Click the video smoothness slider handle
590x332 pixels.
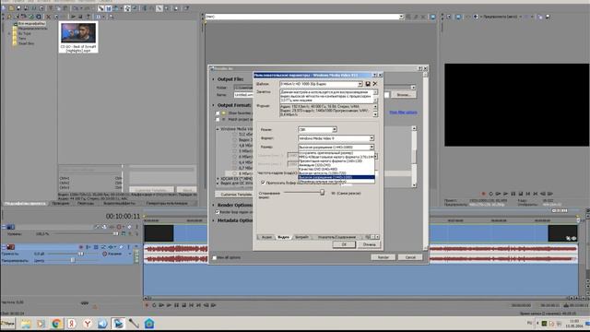(322, 193)
